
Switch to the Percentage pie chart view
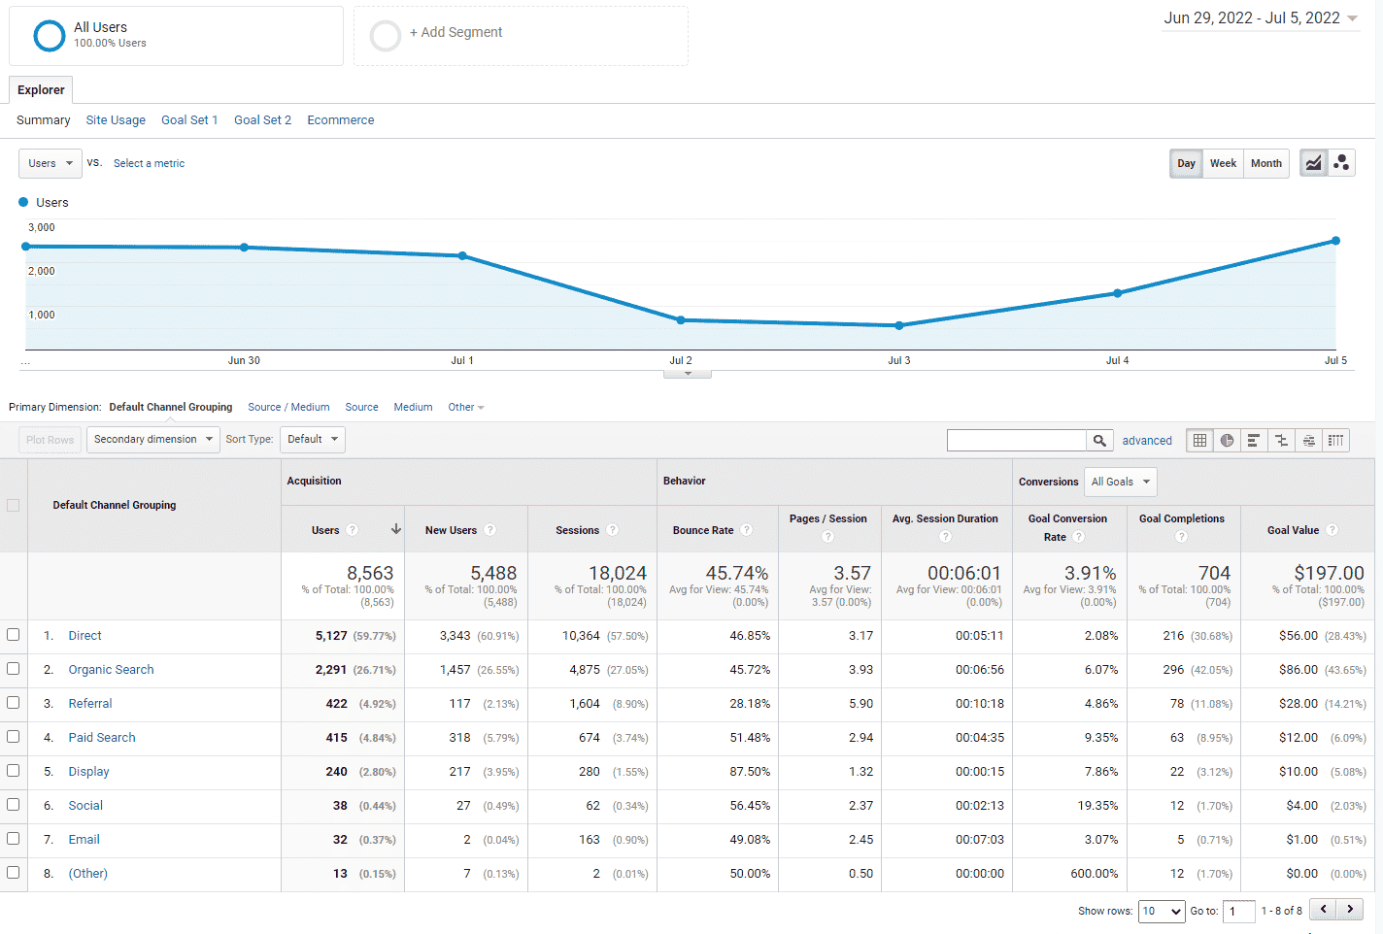1226,440
